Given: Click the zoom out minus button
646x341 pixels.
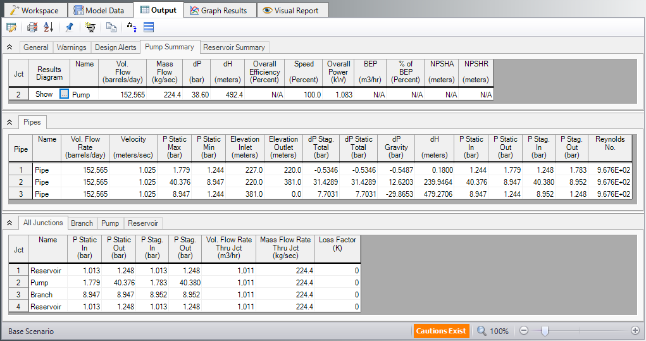Looking at the screenshot, I should pos(524,331).
